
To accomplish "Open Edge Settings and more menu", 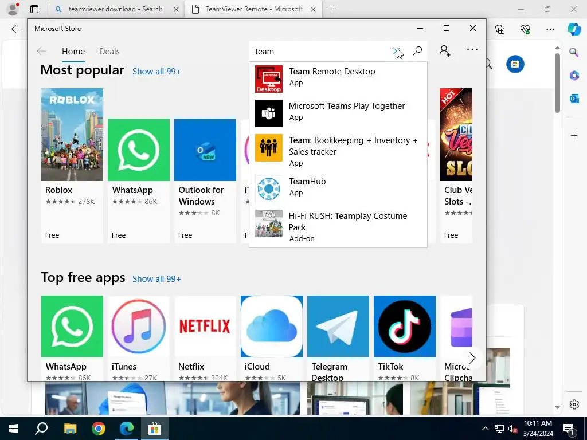I will pos(550,29).
